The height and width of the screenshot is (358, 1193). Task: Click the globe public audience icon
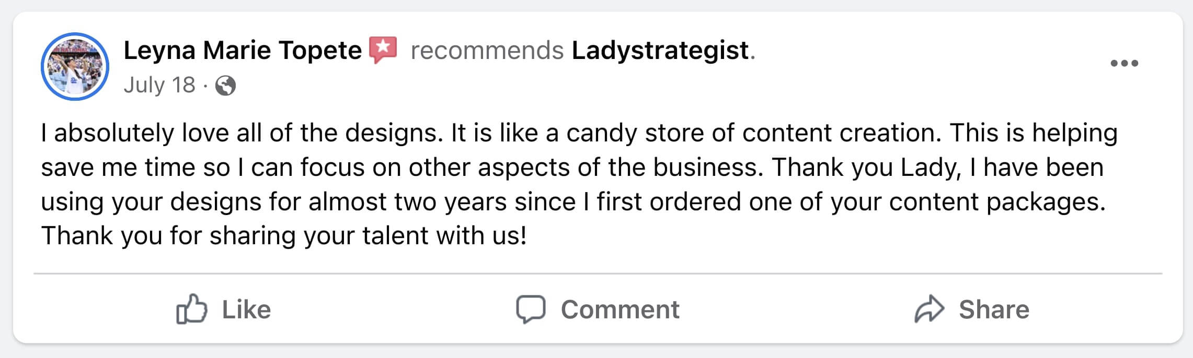click(225, 86)
